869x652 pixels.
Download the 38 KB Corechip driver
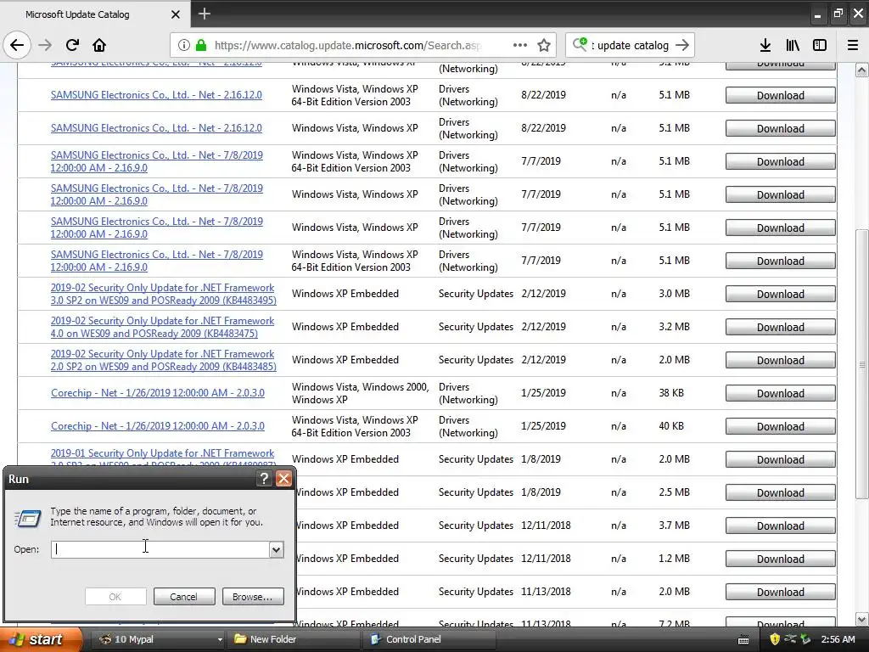click(x=781, y=393)
